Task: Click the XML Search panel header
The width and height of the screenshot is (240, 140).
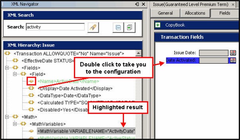Action: pyautogui.click(x=73, y=15)
